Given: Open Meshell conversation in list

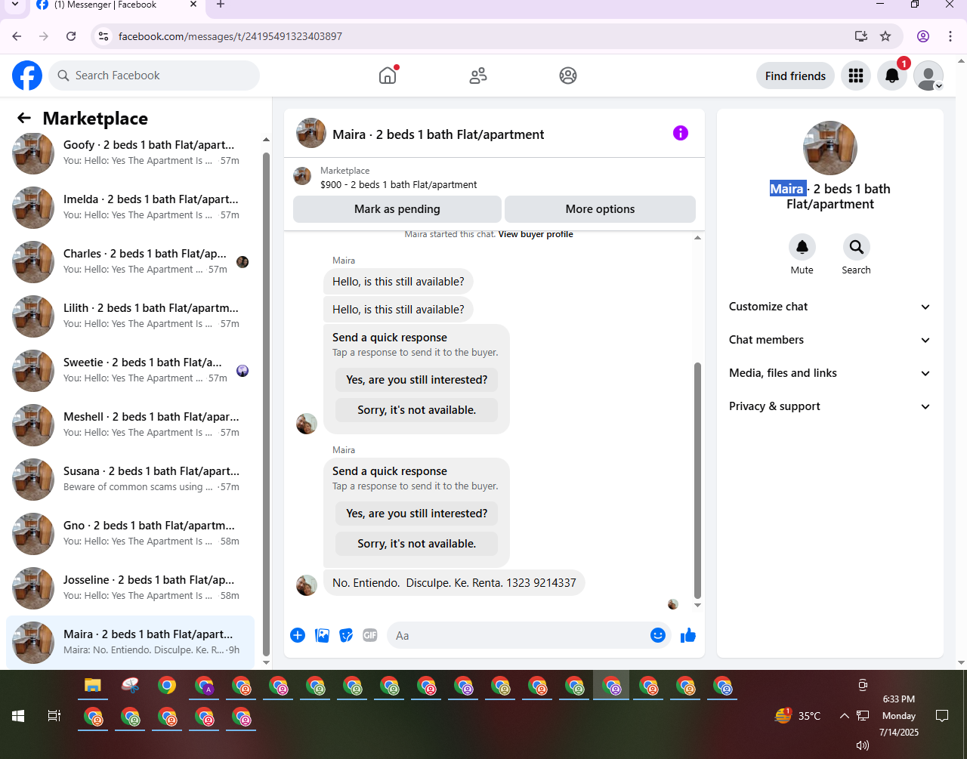Looking at the screenshot, I should coord(130,424).
